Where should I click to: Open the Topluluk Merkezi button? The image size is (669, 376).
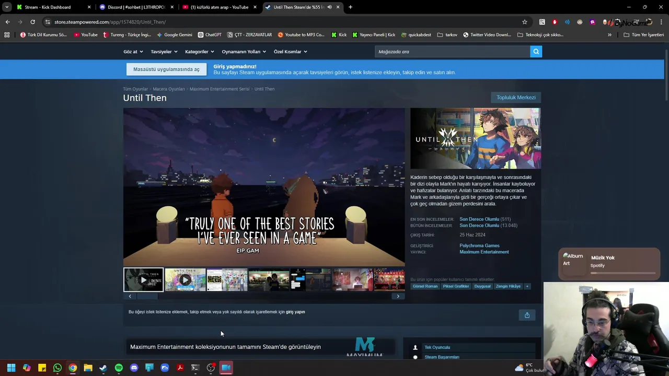[516, 97]
